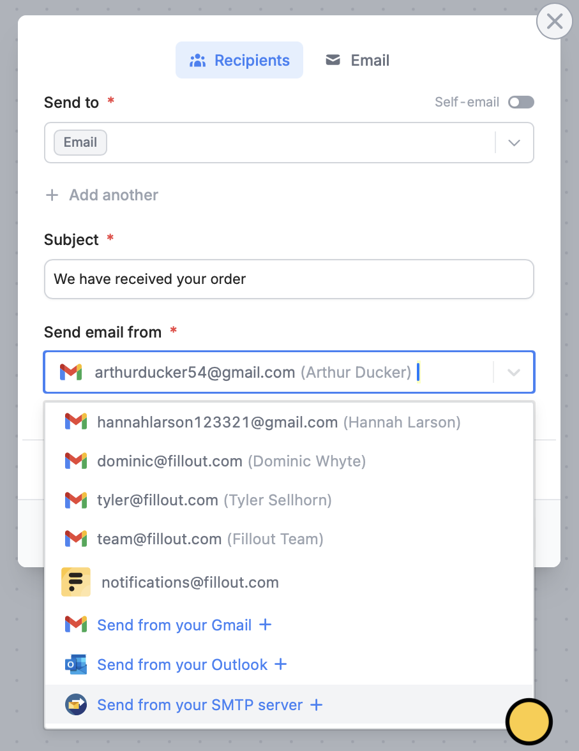This screenshot has height=751, width=579.
Task: Switch to the Email tab
Action: (x=357, y=60)
